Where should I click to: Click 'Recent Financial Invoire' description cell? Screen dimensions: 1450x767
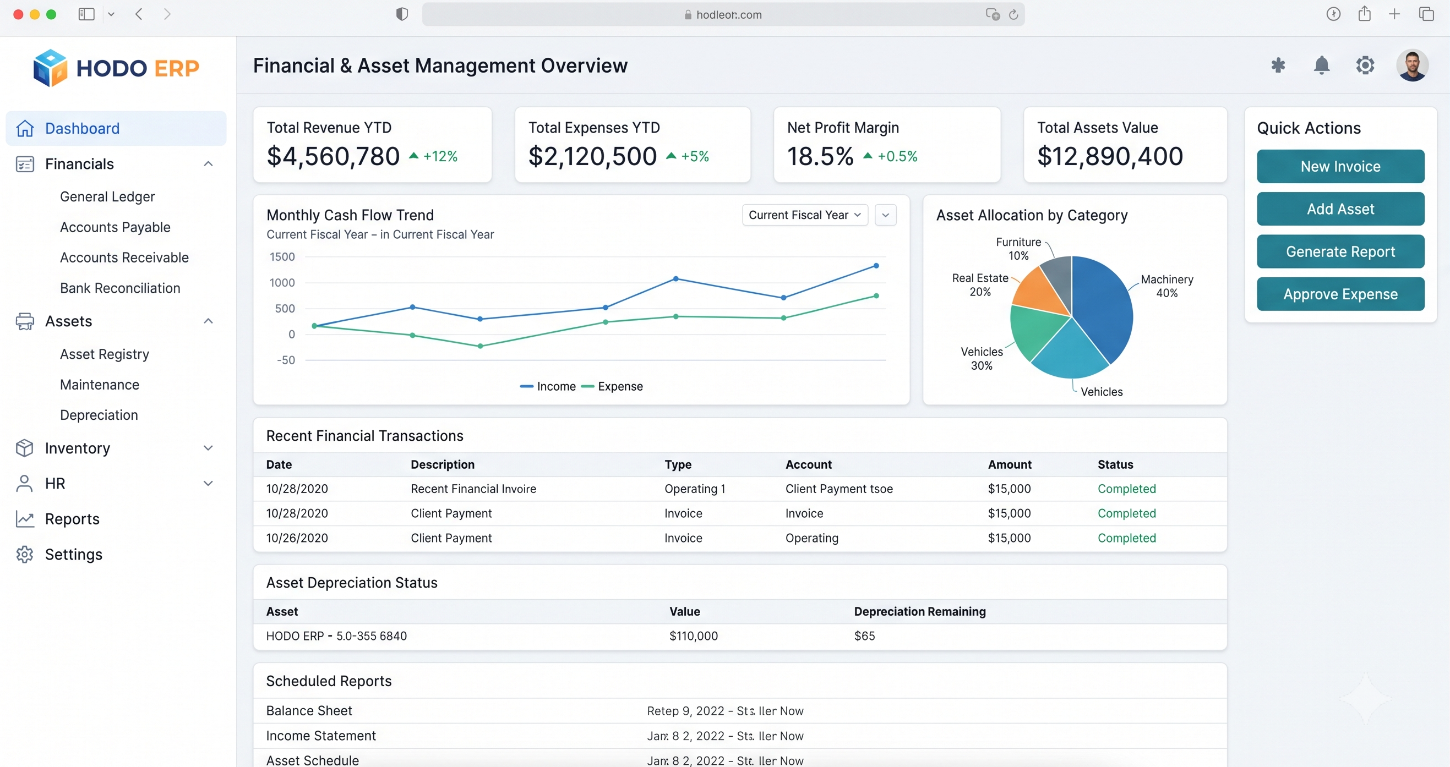point(473,489)
